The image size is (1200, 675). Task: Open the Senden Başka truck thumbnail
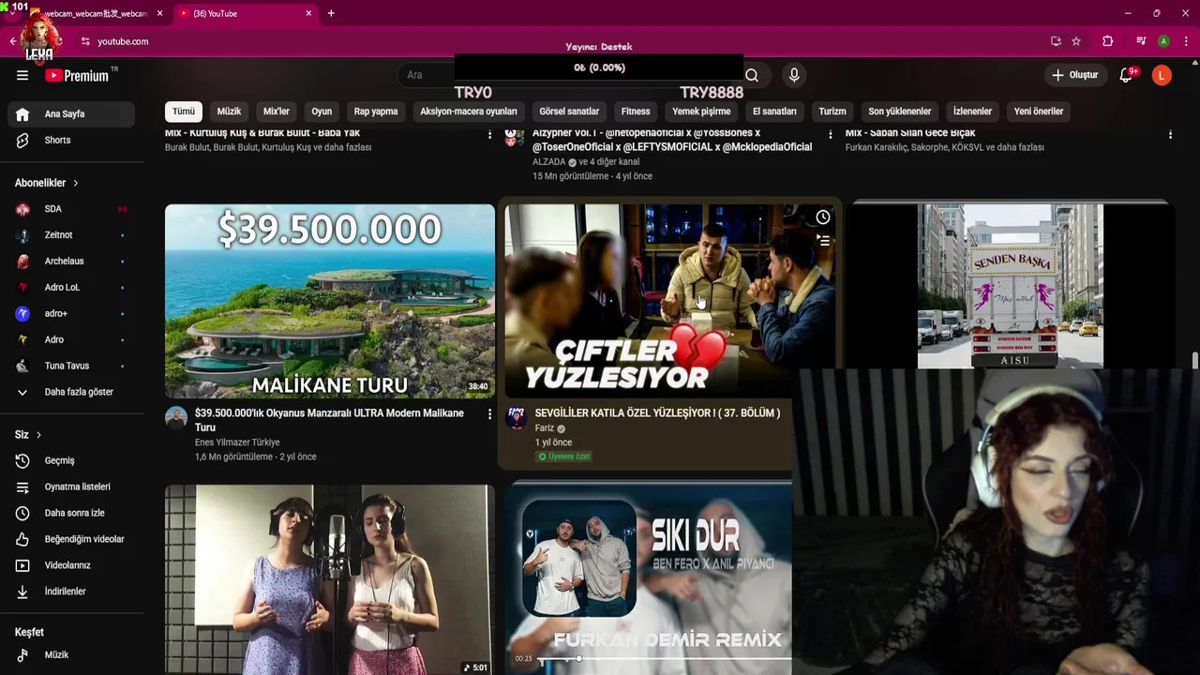tap(1010, 286)
